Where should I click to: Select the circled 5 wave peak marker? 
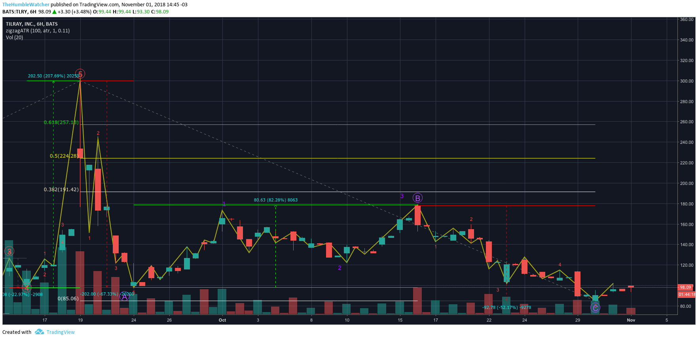pyautogui.click(x=80, y=74)
